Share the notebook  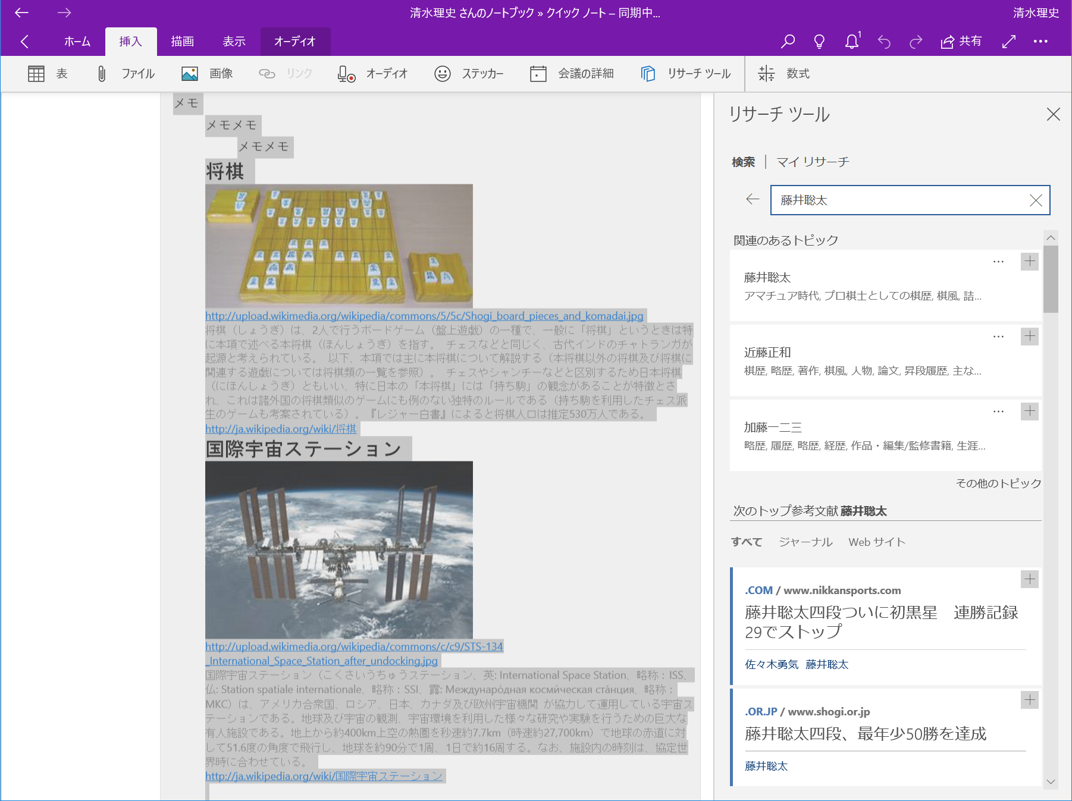[960, 41]
